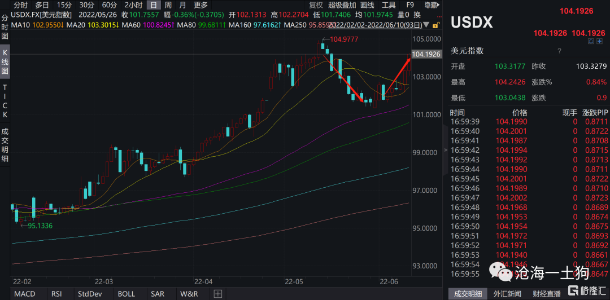The height and width of the screenshot is (300, 610).
Task: Click the 104.9777 high marker label
Action: (x=344, y=39)
